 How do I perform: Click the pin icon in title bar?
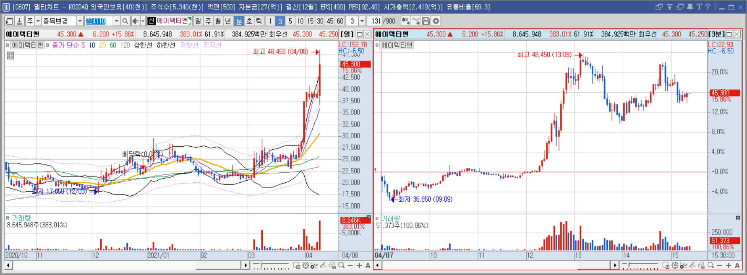click(690, 7)
